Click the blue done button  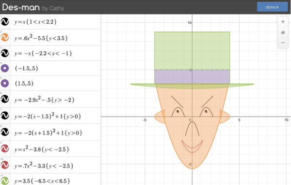point(272,7)
